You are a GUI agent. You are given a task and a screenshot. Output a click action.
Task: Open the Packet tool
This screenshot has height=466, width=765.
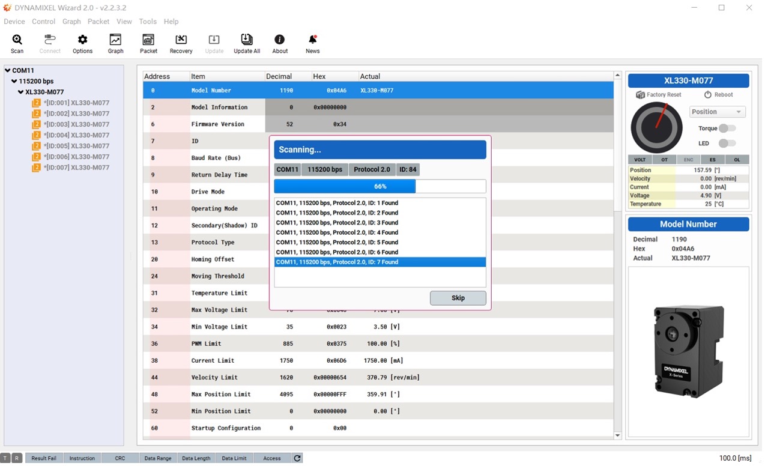coord(148,43)
